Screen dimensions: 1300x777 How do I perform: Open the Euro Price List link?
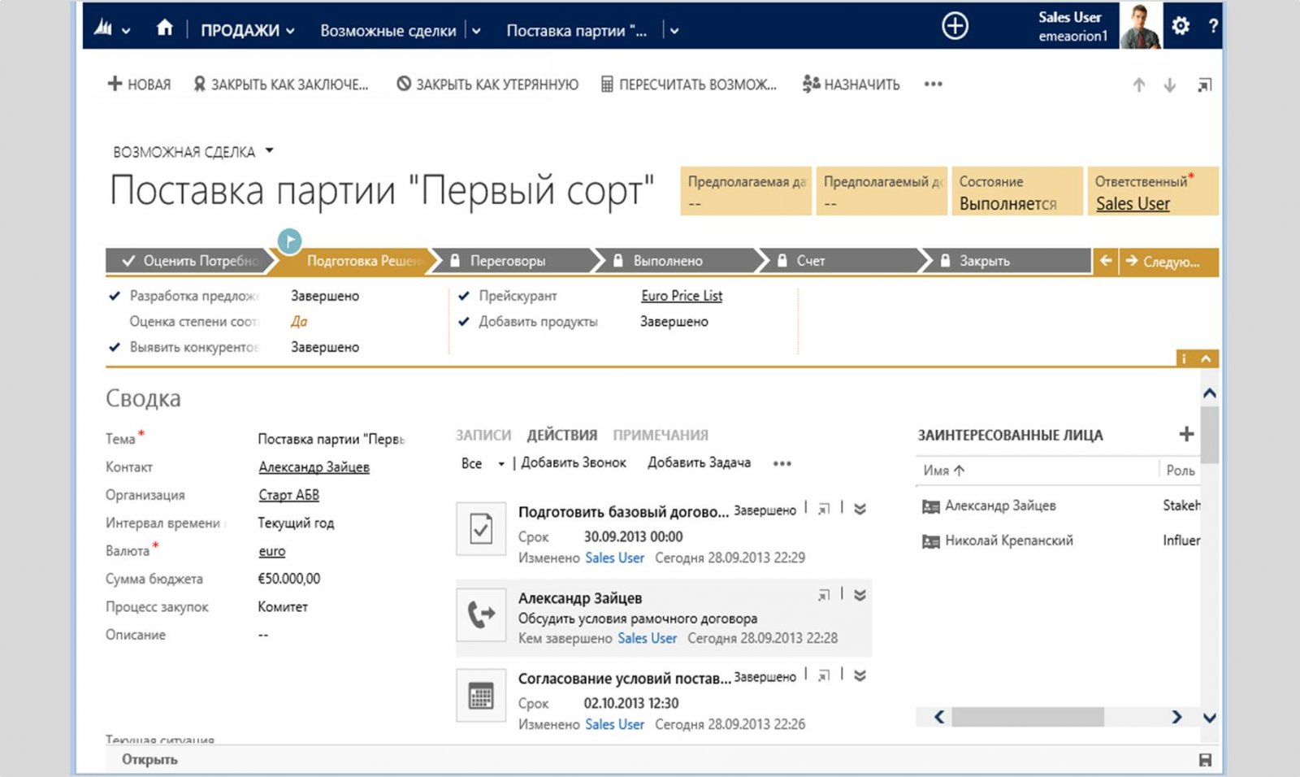(681, 296)
